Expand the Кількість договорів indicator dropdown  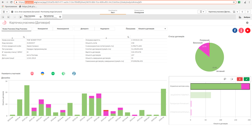(152, 29)
